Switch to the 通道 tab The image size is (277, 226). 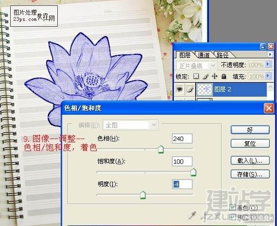(x=204, y=55)
